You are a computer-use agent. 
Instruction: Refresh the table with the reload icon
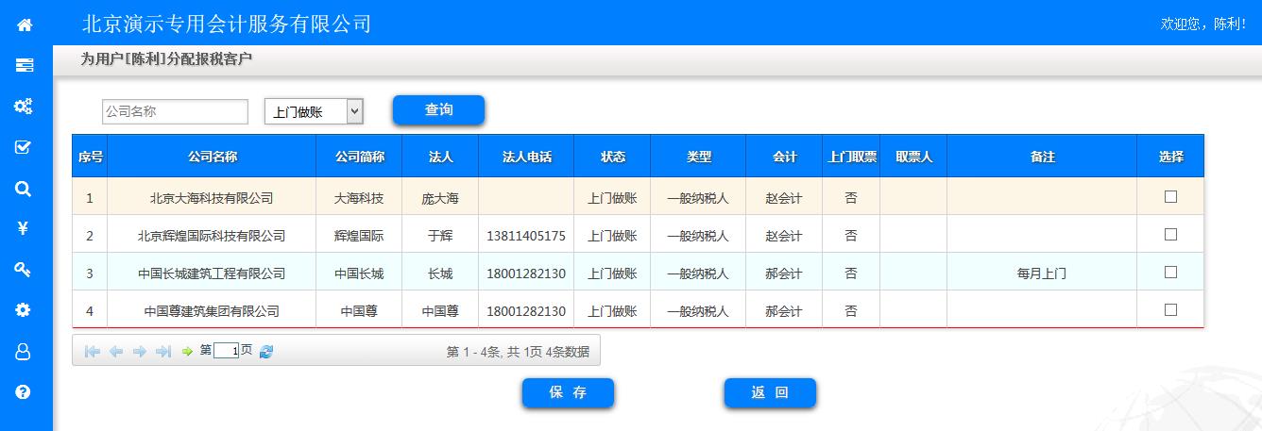266,351
